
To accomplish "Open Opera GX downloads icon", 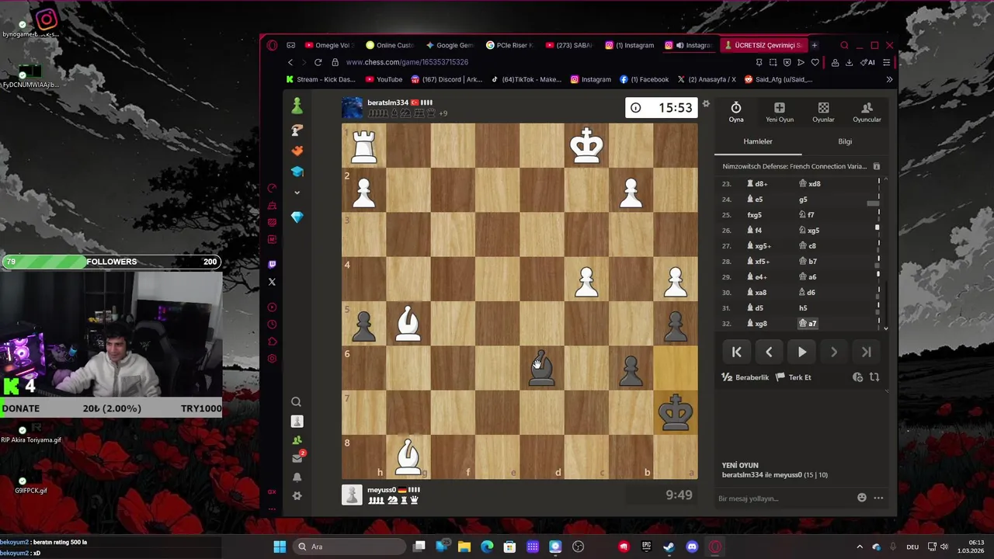I will tap(849, 62).
